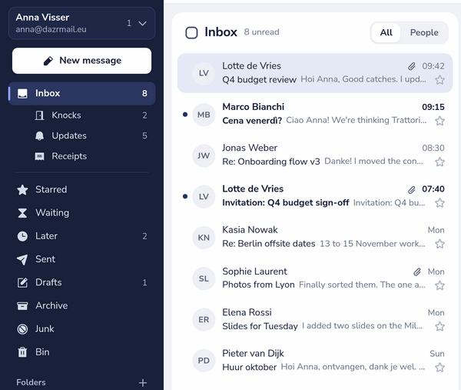Star the Re: Onboarding flow v3 email

coord(439,162)
